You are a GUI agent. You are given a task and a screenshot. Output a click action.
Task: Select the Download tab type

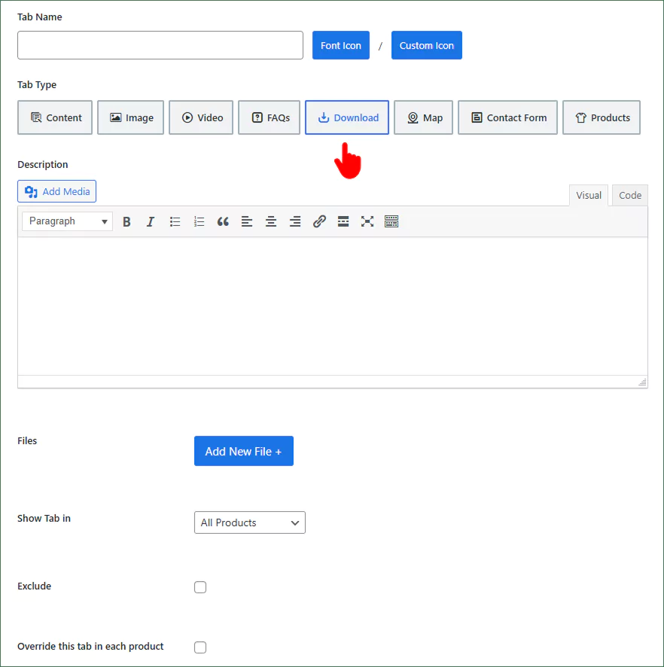click(x=347, y=117)
